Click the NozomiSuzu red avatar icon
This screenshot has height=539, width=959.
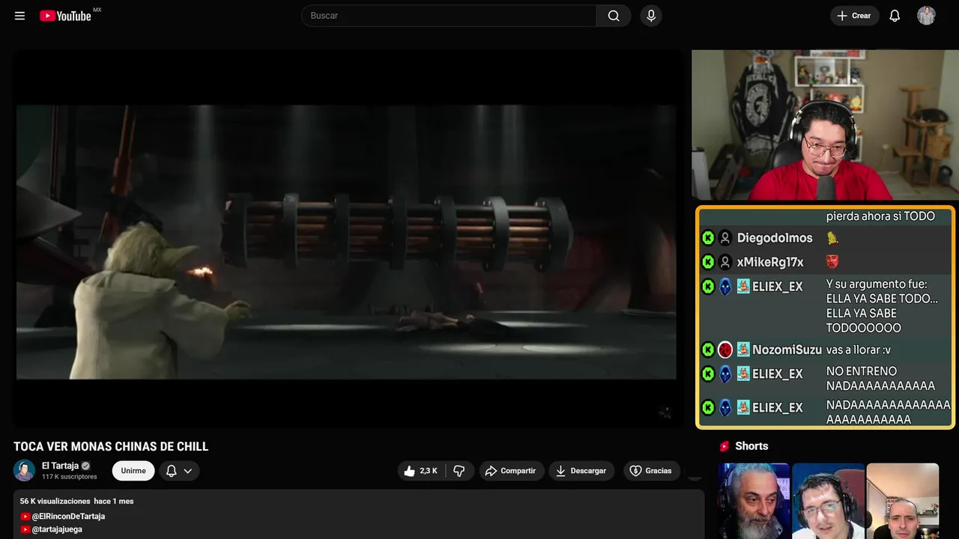coord(724,350)
